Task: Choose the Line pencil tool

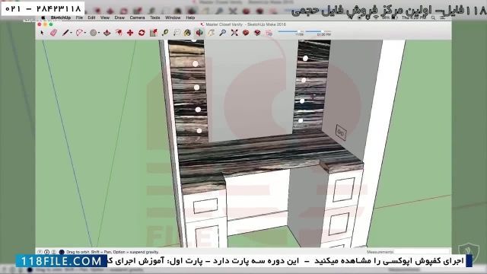Action: (65, 33)
